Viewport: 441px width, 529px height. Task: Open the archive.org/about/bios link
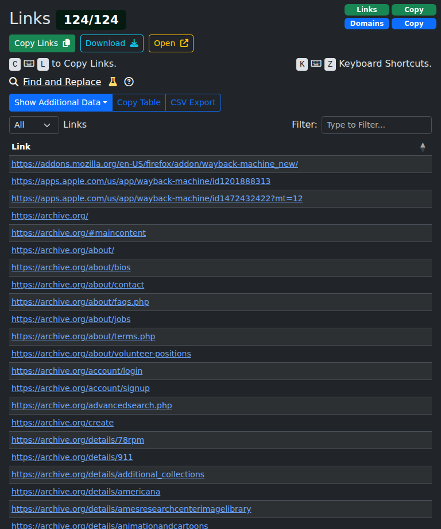pos(71,267)
